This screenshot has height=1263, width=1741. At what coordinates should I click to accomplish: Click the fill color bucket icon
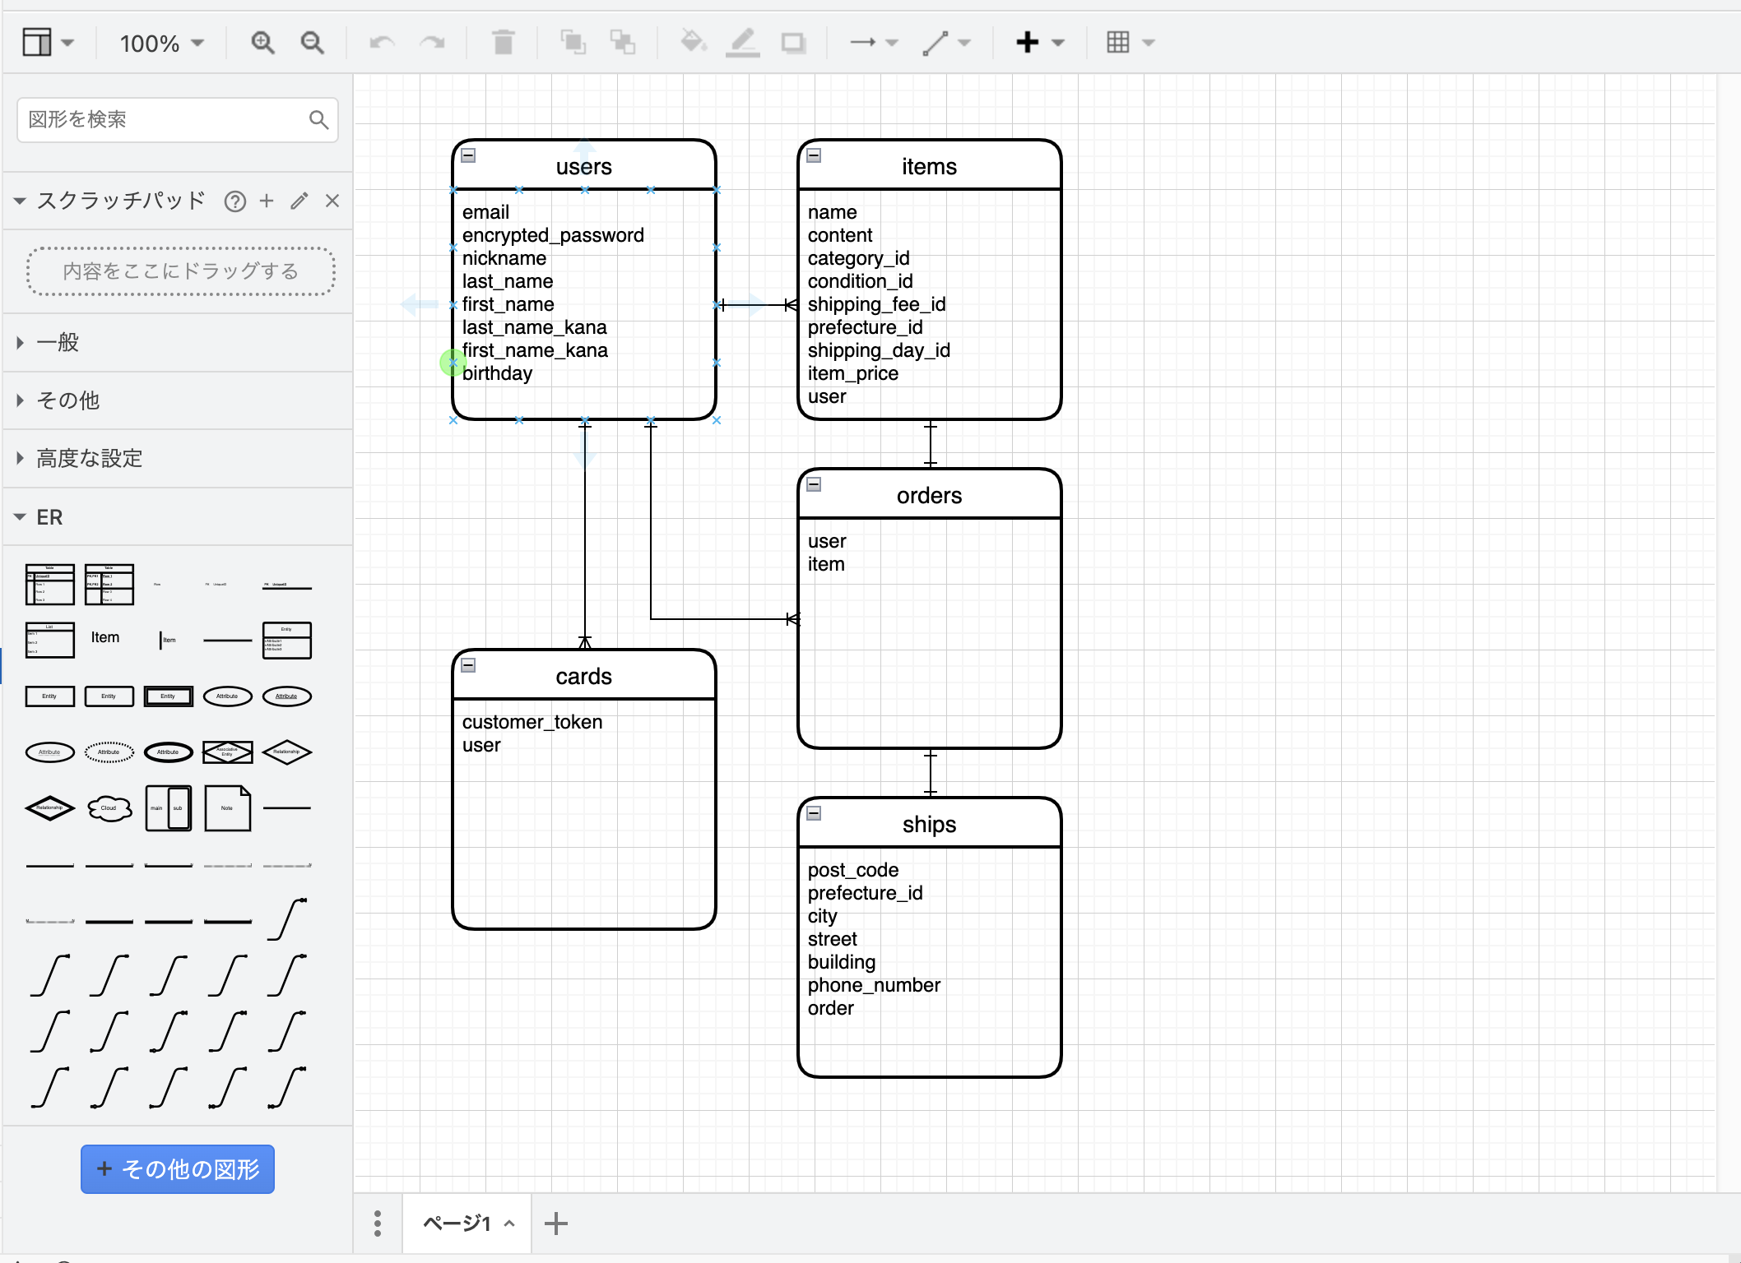[693, 43]
